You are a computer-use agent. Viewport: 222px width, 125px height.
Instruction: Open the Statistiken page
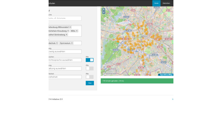point(166,3)
